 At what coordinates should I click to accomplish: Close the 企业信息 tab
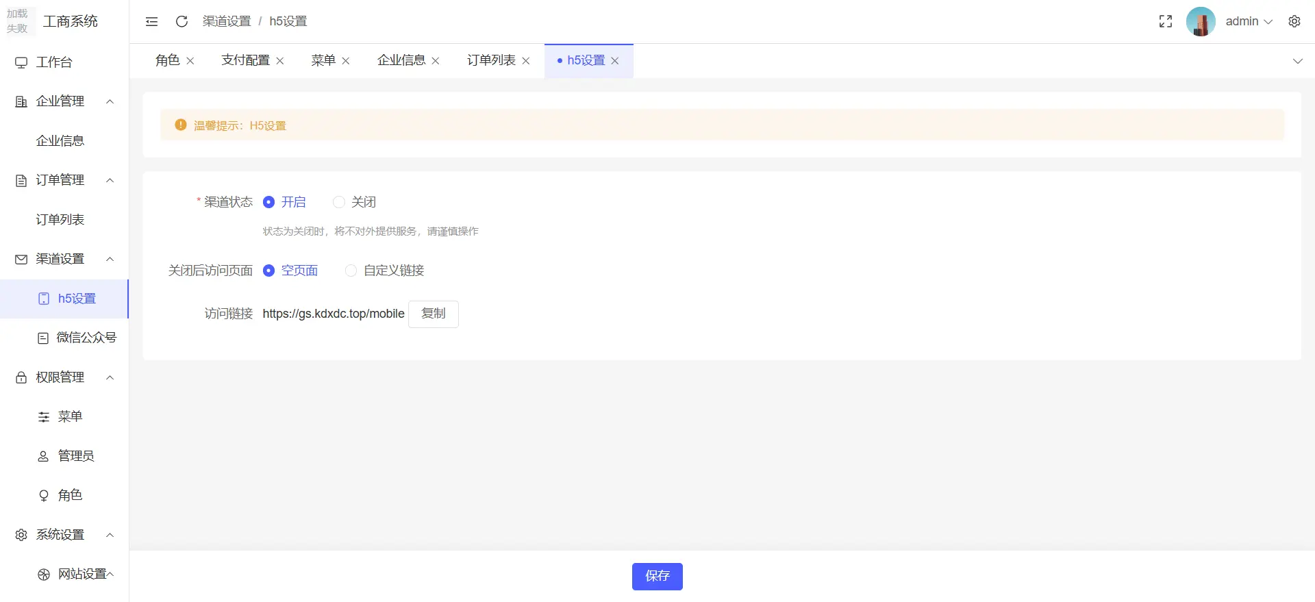(436, 61)
